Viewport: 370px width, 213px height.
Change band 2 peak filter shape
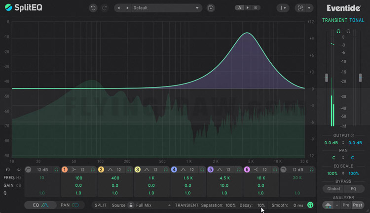[110, 170]
